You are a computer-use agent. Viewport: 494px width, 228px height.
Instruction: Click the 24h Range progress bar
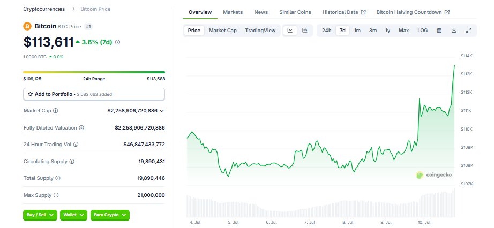94,72
